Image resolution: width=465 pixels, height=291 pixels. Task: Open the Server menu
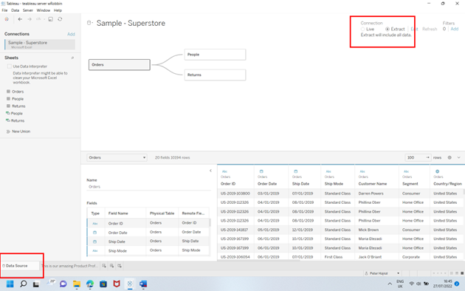[x=28, y=10]
